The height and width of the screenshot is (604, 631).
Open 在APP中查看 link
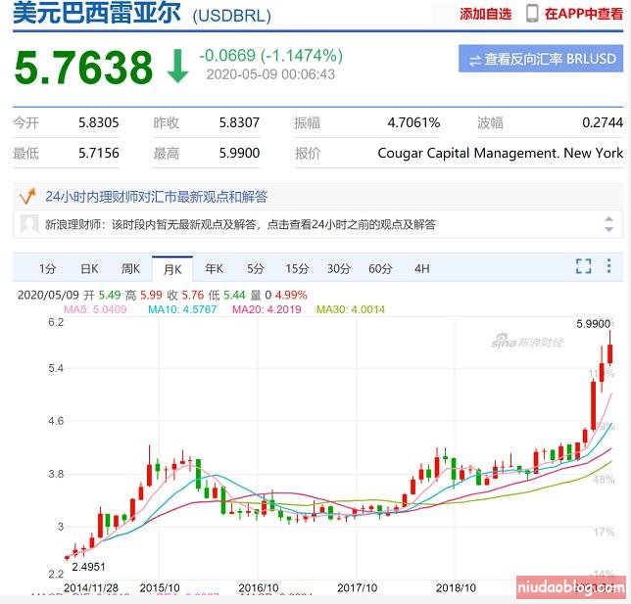pos(583,14)
